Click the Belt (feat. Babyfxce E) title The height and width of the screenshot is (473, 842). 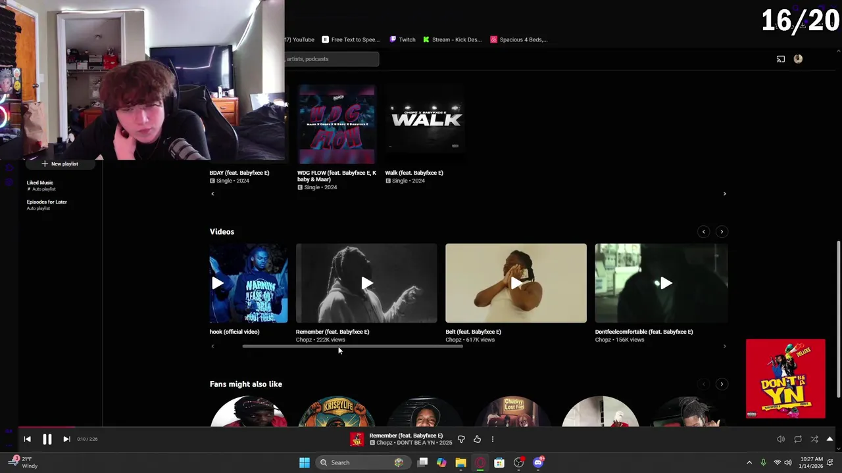474,332
